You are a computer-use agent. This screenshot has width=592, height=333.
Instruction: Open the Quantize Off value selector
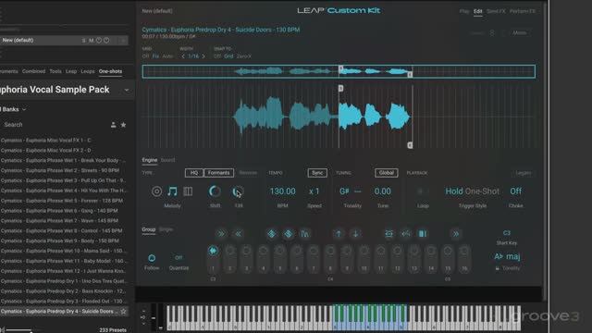pyautogui.click(x=179, y=258)
